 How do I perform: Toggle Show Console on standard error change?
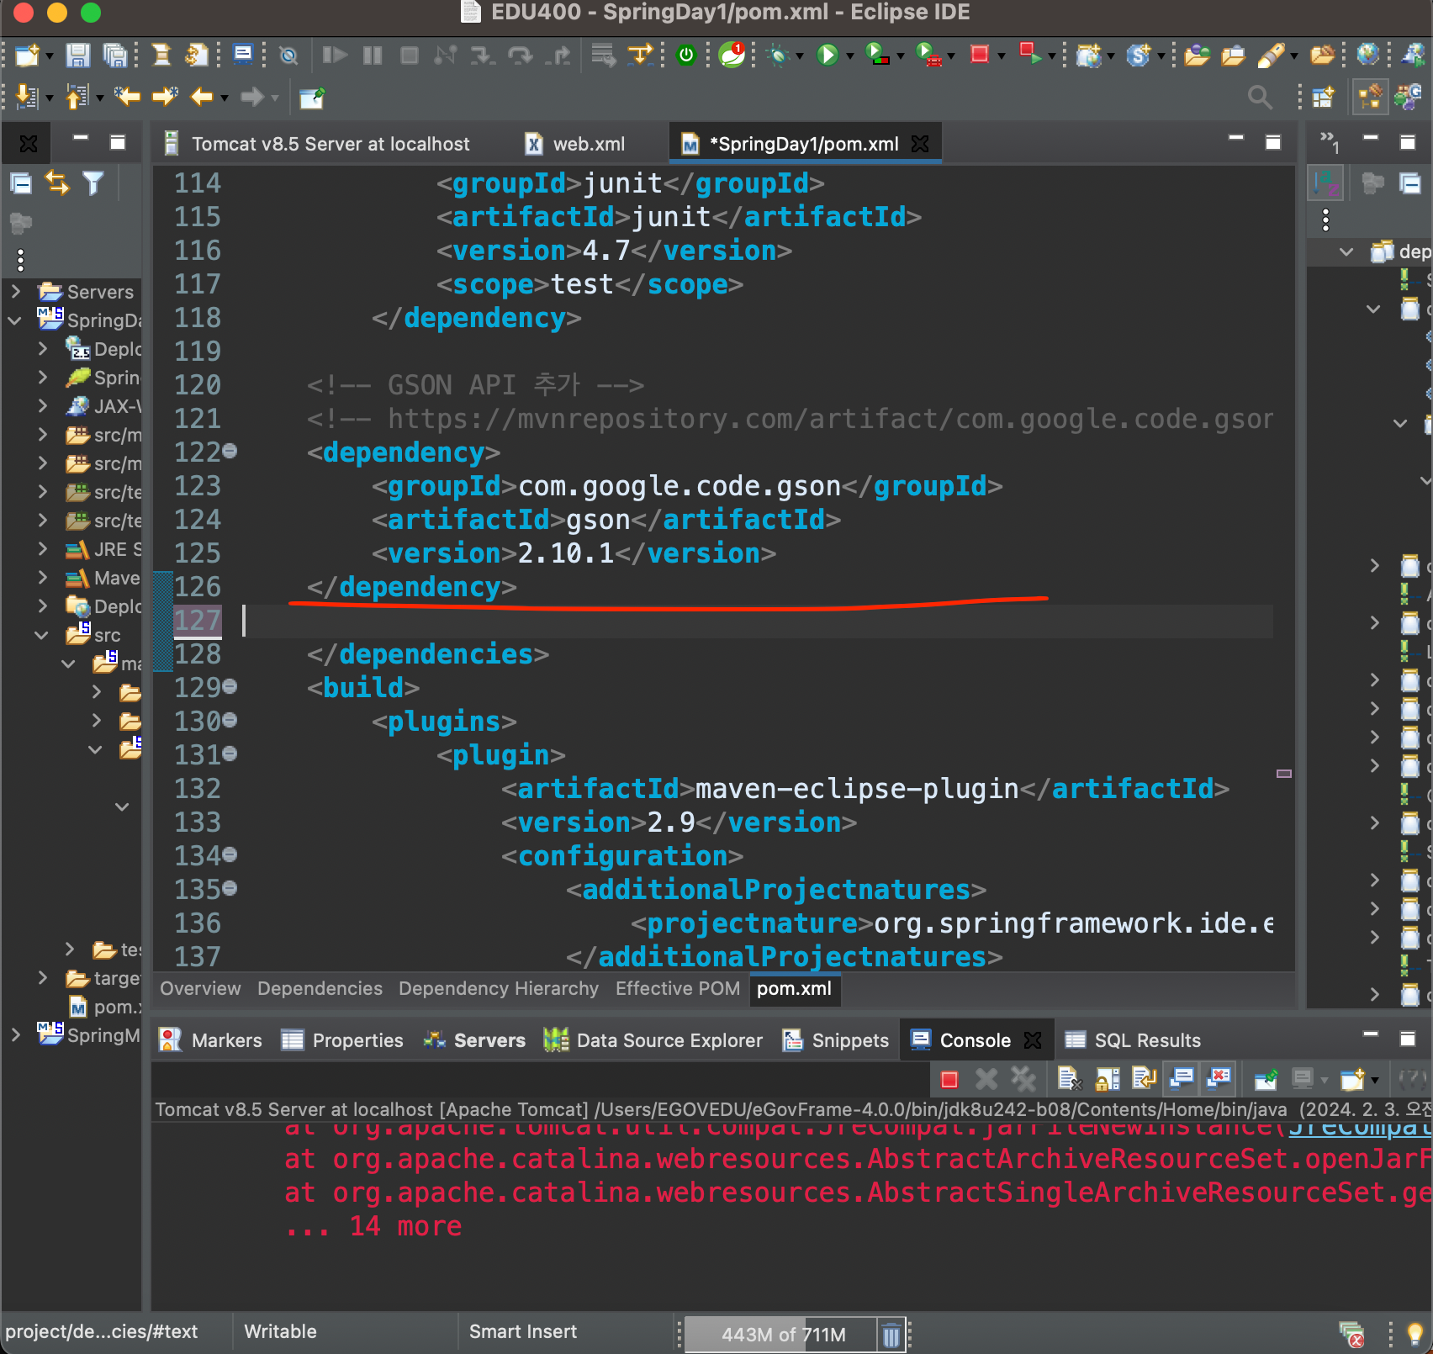point(1219,1079)
